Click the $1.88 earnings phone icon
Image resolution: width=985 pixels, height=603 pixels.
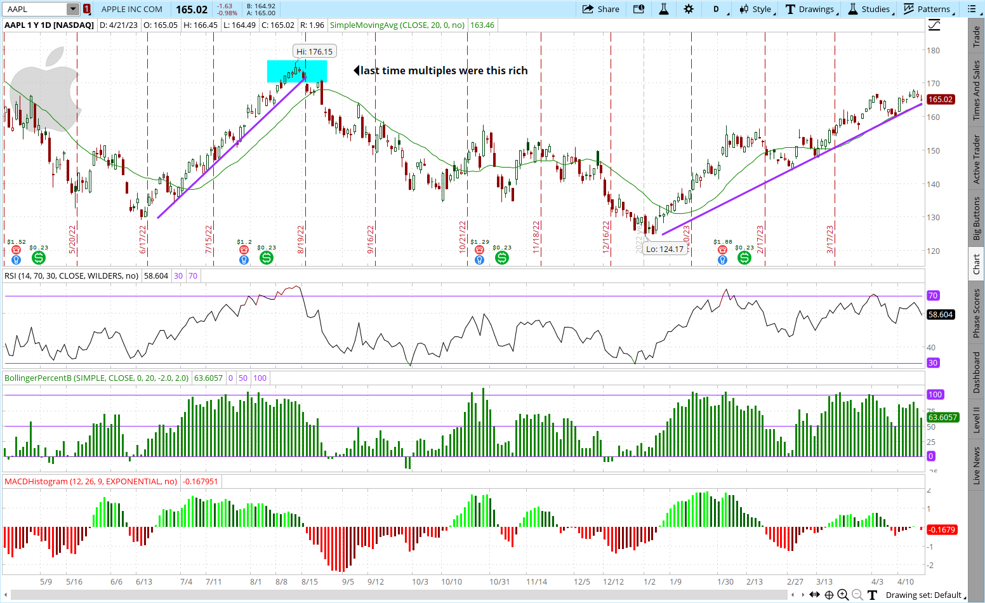[722, 249]
